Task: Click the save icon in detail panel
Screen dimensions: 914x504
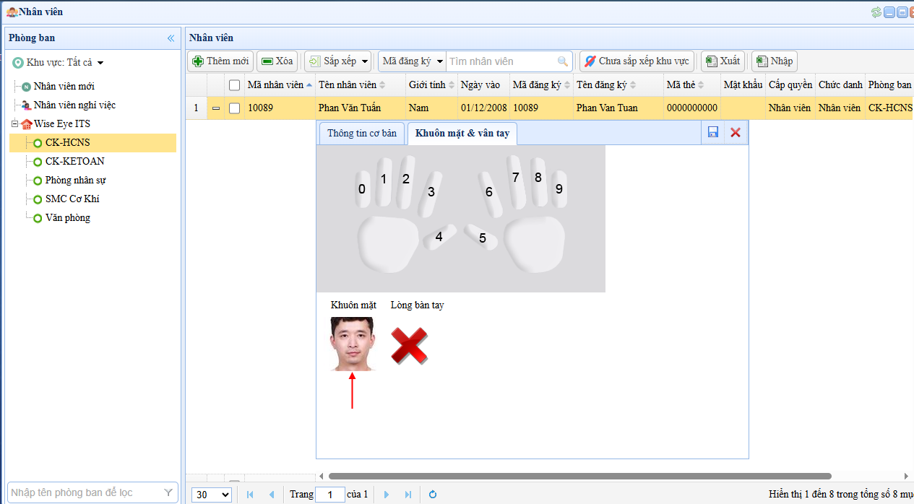Action: (713, 132)
